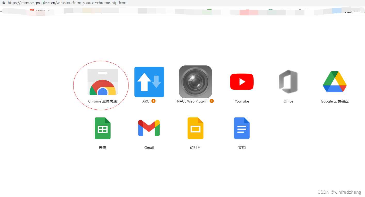This screenshot has height=197, width=365.
Task: Click the "幻灯片" label text
Action: coord(196,148)
